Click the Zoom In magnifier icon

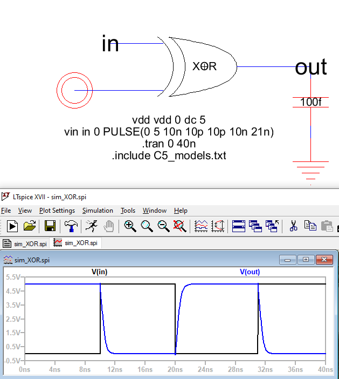point(130,226)
